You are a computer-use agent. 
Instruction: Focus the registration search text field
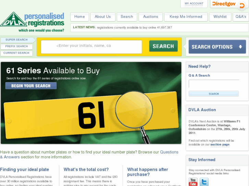click(91, 47)
